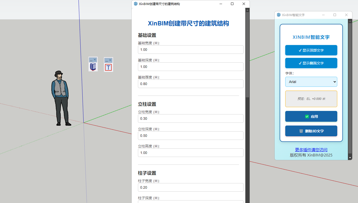Screen dimensions: 358x203
Task: Close the floating T text toolbar
Action: click(x=110, y=60)
